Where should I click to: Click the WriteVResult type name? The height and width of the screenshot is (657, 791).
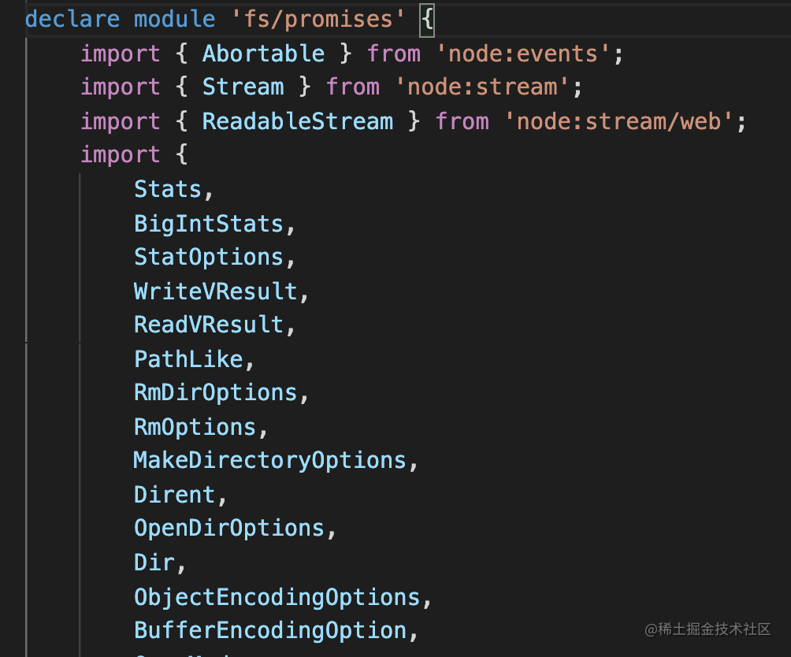tap(216, 291)
